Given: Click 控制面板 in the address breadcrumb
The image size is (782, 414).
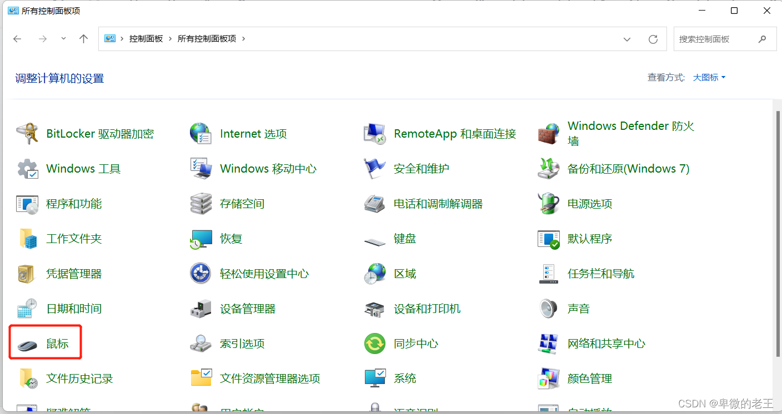Looking at the screenshot, I should tap(146, 39).
